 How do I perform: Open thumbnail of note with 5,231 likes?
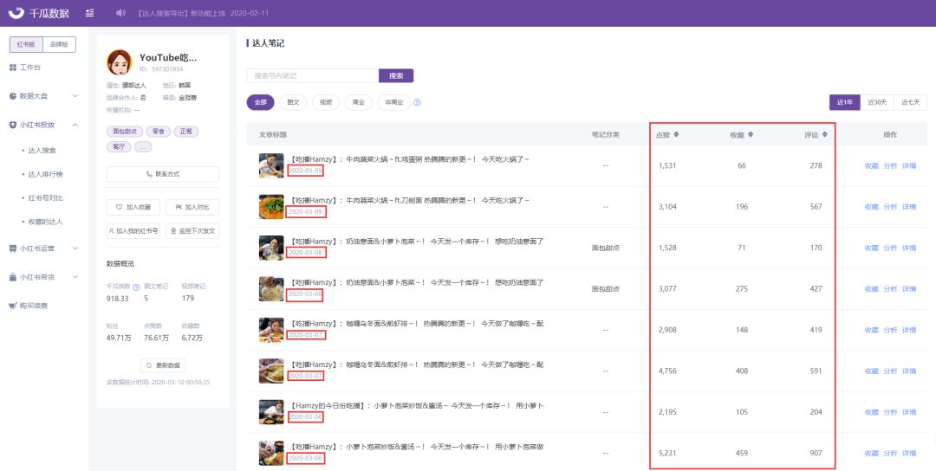(271, 453)
